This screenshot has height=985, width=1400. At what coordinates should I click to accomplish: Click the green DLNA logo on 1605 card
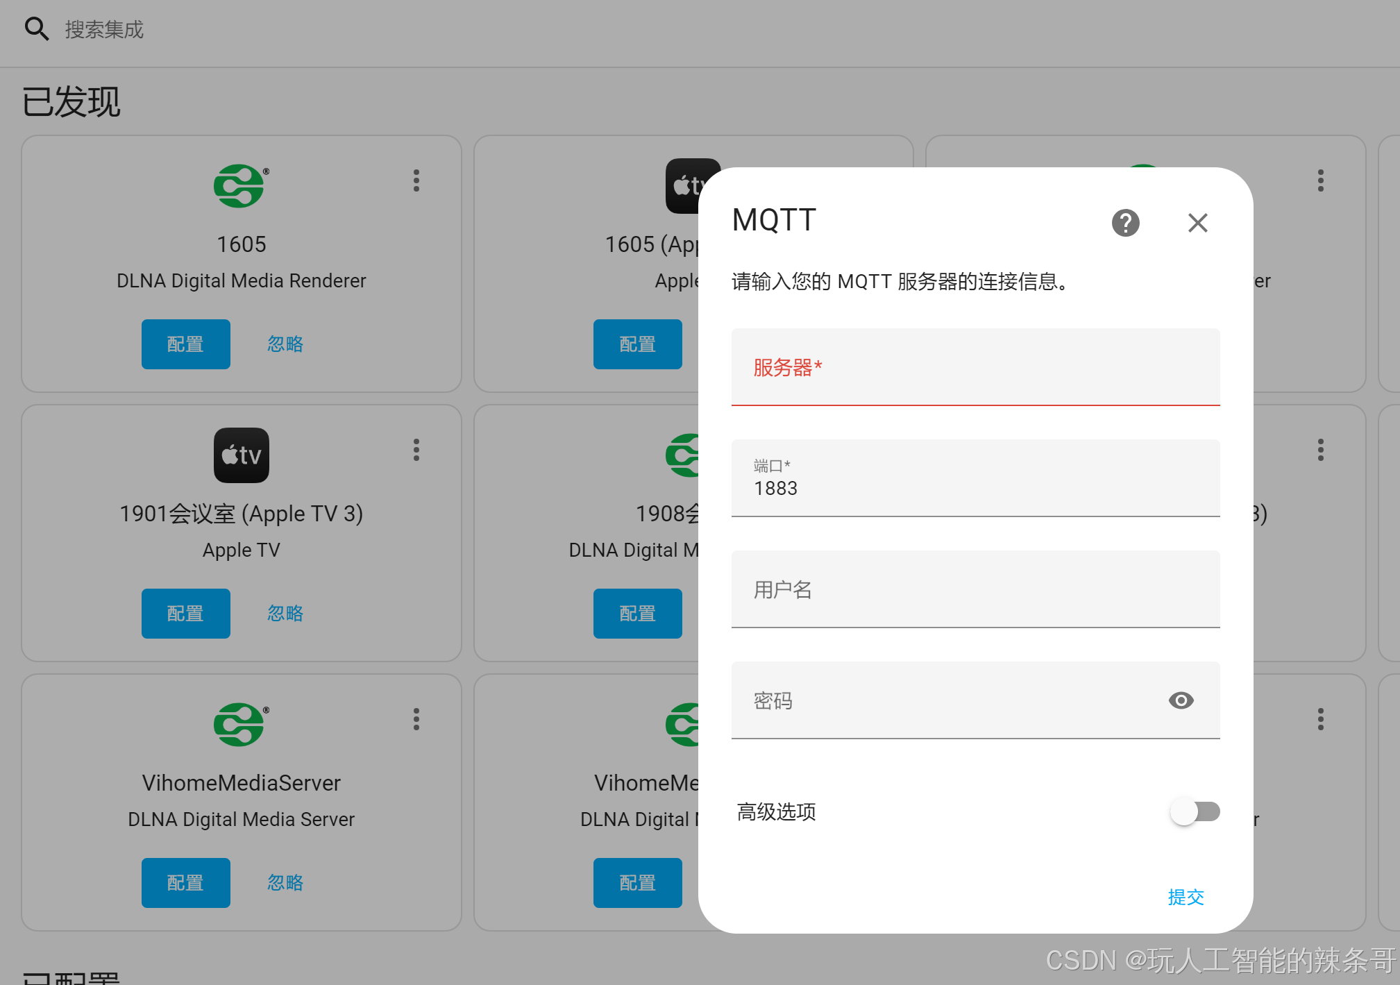click(x=239, y=185)
